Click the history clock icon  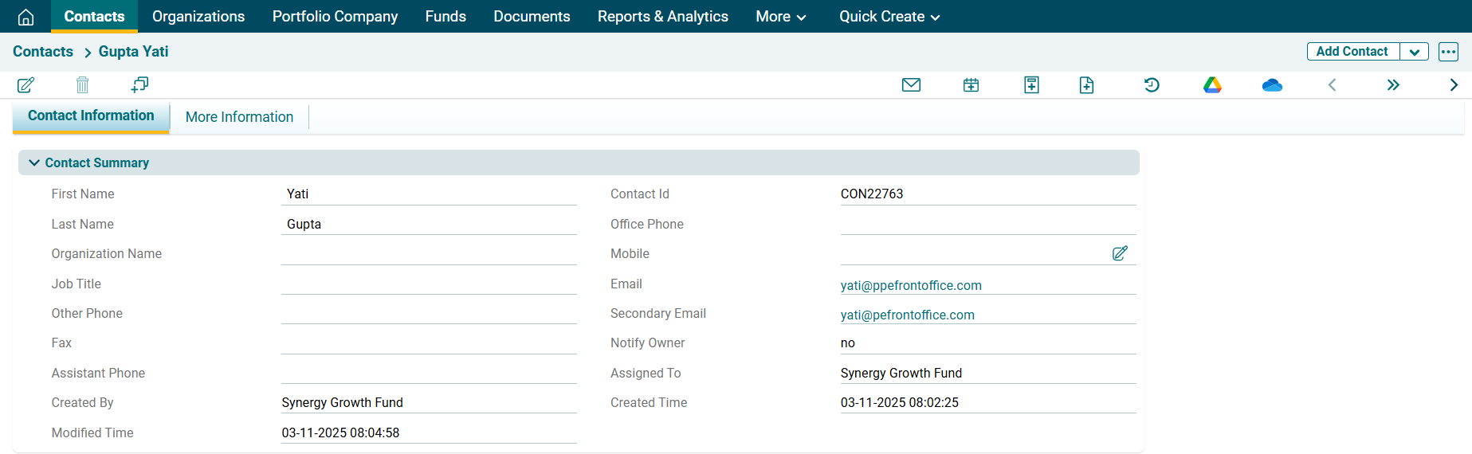(x=1152, y=85)
